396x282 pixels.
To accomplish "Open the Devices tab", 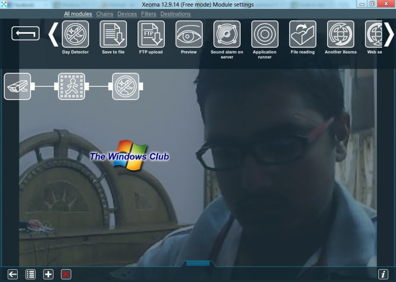I will (x=127, y=14).
